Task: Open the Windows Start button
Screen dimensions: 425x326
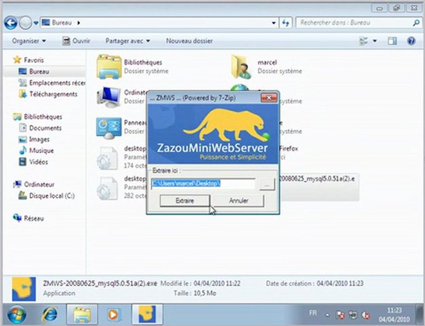Action: click(17, 315)
